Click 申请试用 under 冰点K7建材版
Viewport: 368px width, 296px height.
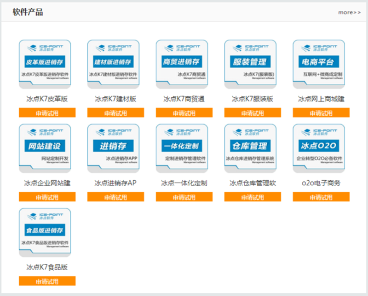116,112
